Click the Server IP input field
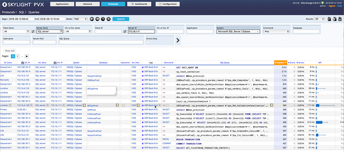The height and width of the screenshot is (152, 344). click(x=142, y=31)
